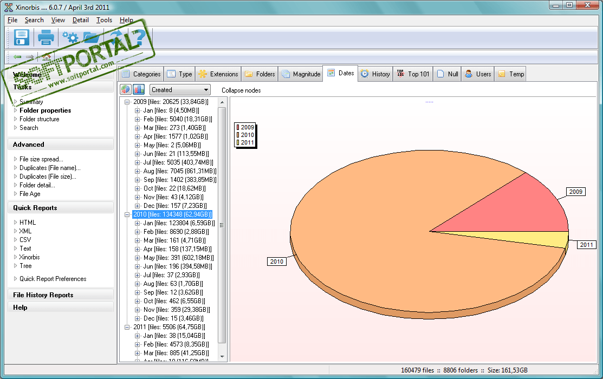Expand the 2011 Mar node
Screen dimensions: 603x379
coord(137,353)
